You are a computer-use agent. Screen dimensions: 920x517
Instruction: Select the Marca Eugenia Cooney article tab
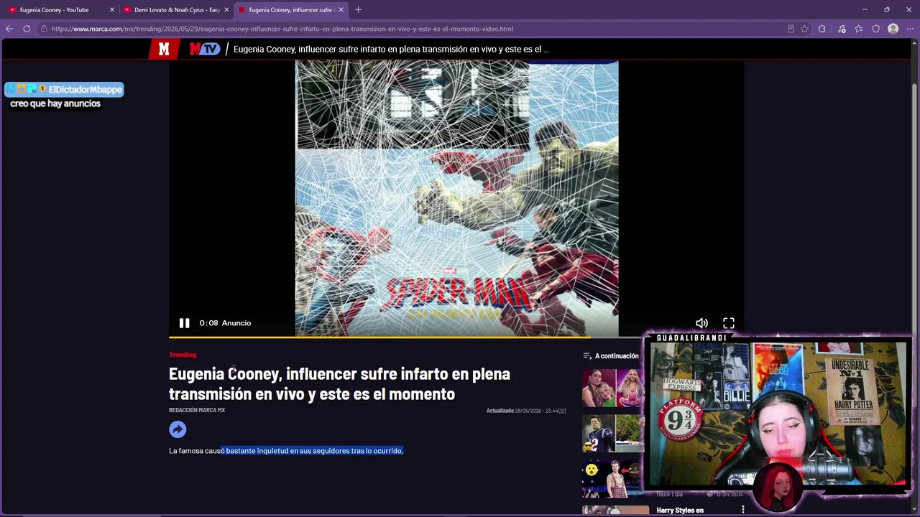(290, 10)
